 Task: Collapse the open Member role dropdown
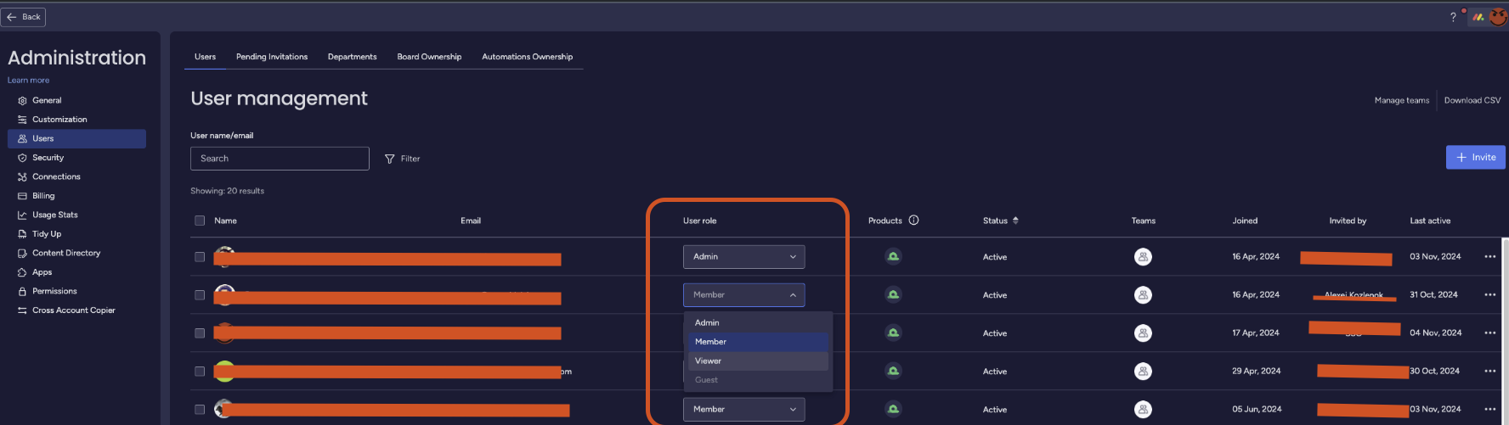click(743, 295)
